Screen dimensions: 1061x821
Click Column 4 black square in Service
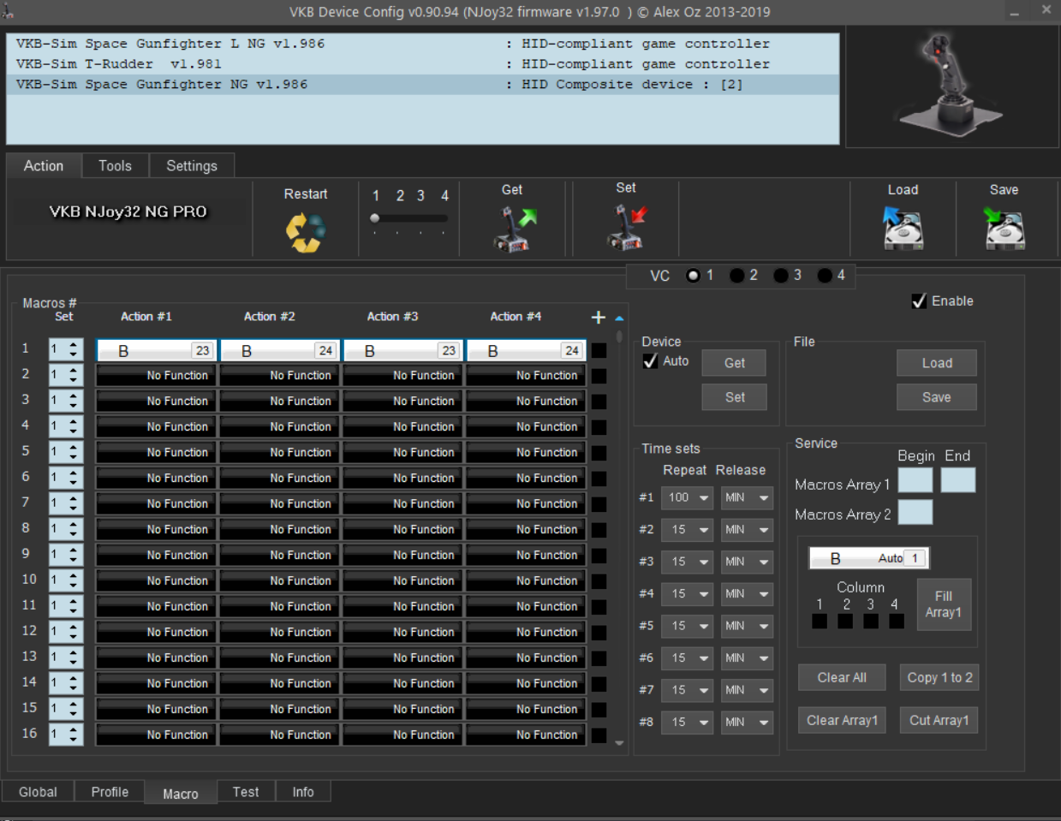point(897,621)
